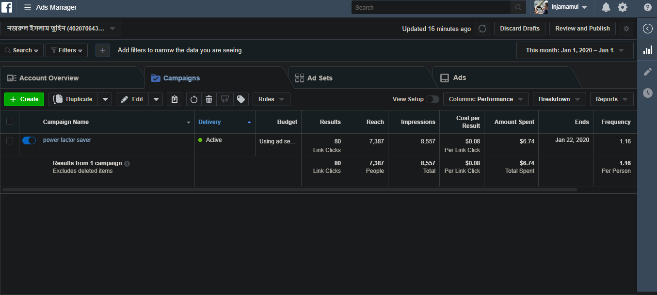This screenshot has height=295, width=657.
Task: Open the power factor saver campaign link
Action: point(67,140)
